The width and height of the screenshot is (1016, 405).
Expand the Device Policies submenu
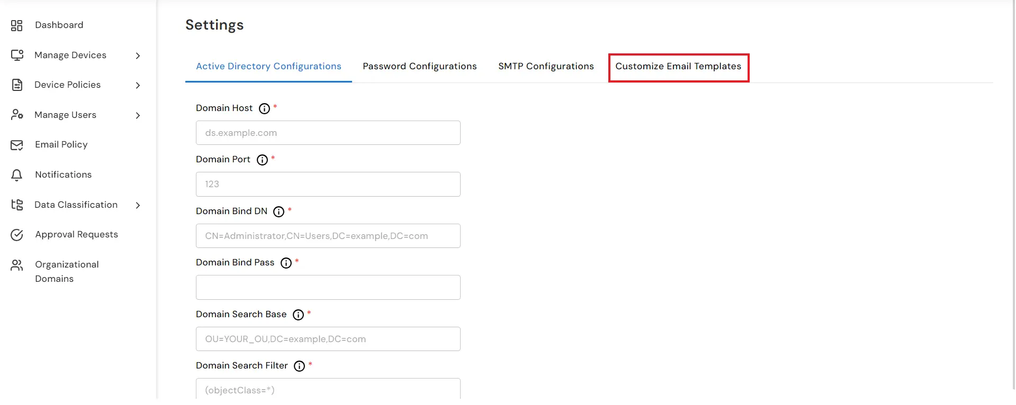[x=138, y=85]
